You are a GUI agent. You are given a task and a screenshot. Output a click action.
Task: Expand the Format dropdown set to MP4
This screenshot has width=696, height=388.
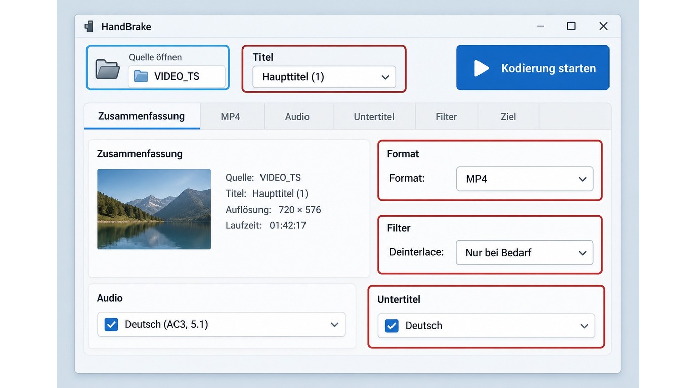(x=525, y=179)
